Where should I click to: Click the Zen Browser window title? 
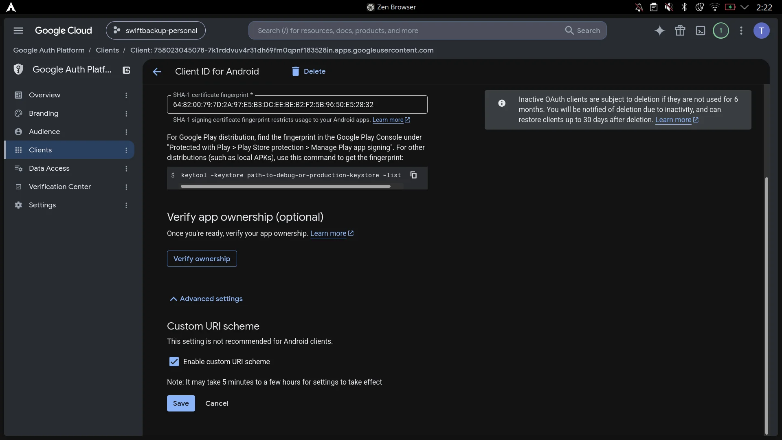391,7
